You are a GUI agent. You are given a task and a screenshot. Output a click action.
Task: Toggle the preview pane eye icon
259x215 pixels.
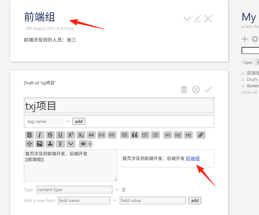[83, 144]
